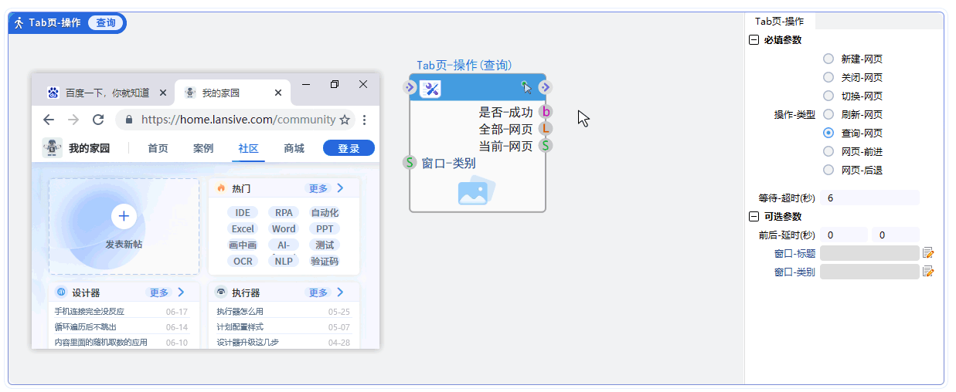Click the 我的家园 robot logo
The height and width of the screenshot is (392, 956).
(53, 148)
